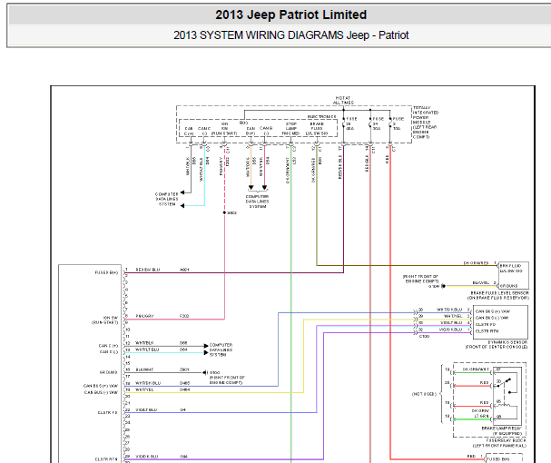This screenshot has width=551, height=463.
Task: Click '2013 SYSTEM WIRING DIAGRAMS Jeep - Patriot' subtitle
Action: 291,35
